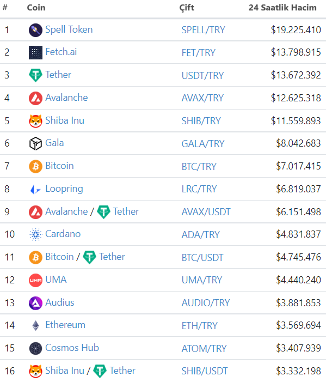This screenshot has width=326, height=382.
Task: Open the AVAX/USDT pair link
Action: (x=206, y=212)
